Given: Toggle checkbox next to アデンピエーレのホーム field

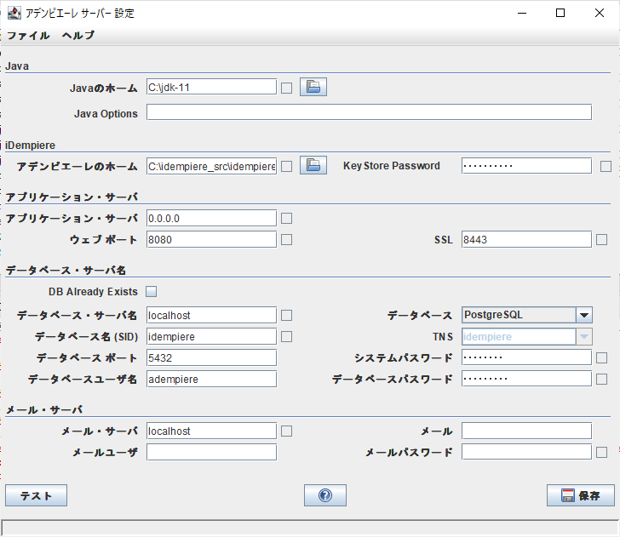Looking at the screenshot, I should pyautogui.click(x=287, y=166).
